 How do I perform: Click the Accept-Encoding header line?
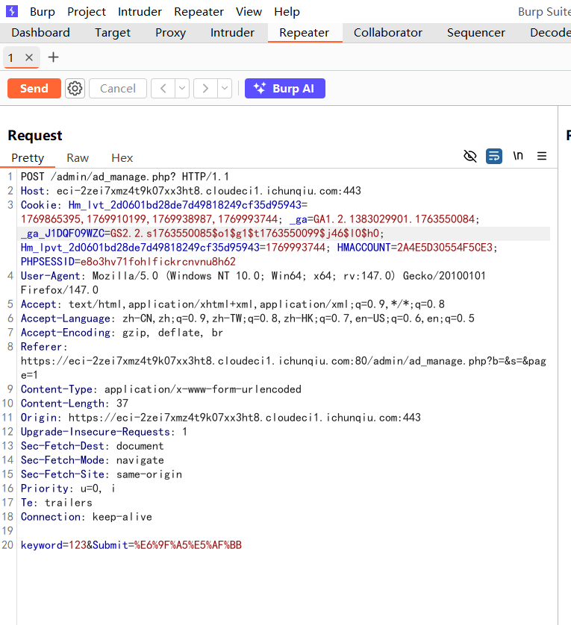pos(122,333)
